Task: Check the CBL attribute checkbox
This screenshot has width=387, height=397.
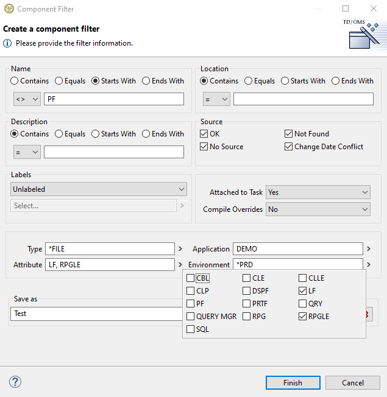Action: pos(191,278)
